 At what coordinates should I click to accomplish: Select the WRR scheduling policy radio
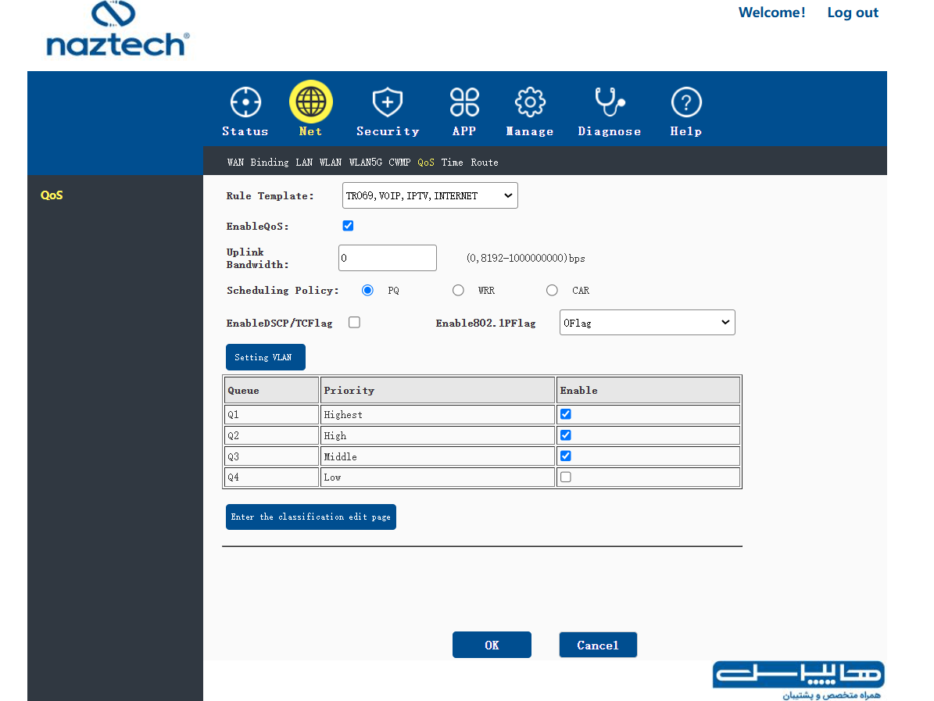tap(458, 290)
